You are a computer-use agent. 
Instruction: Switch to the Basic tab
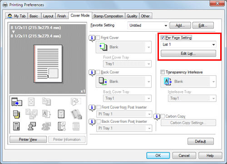[x=34, y=16]
